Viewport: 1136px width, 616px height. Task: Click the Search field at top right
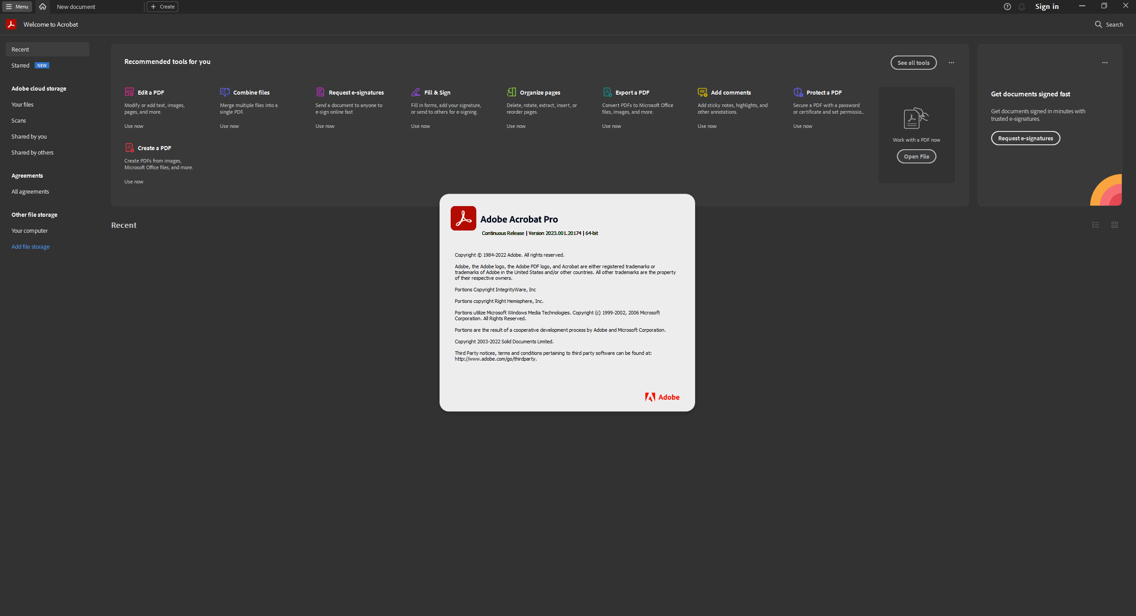tap(1109, 24)
